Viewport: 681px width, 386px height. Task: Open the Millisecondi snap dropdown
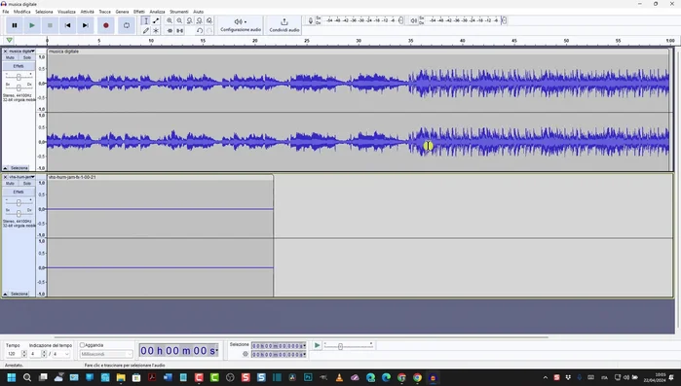coord(106,354)
